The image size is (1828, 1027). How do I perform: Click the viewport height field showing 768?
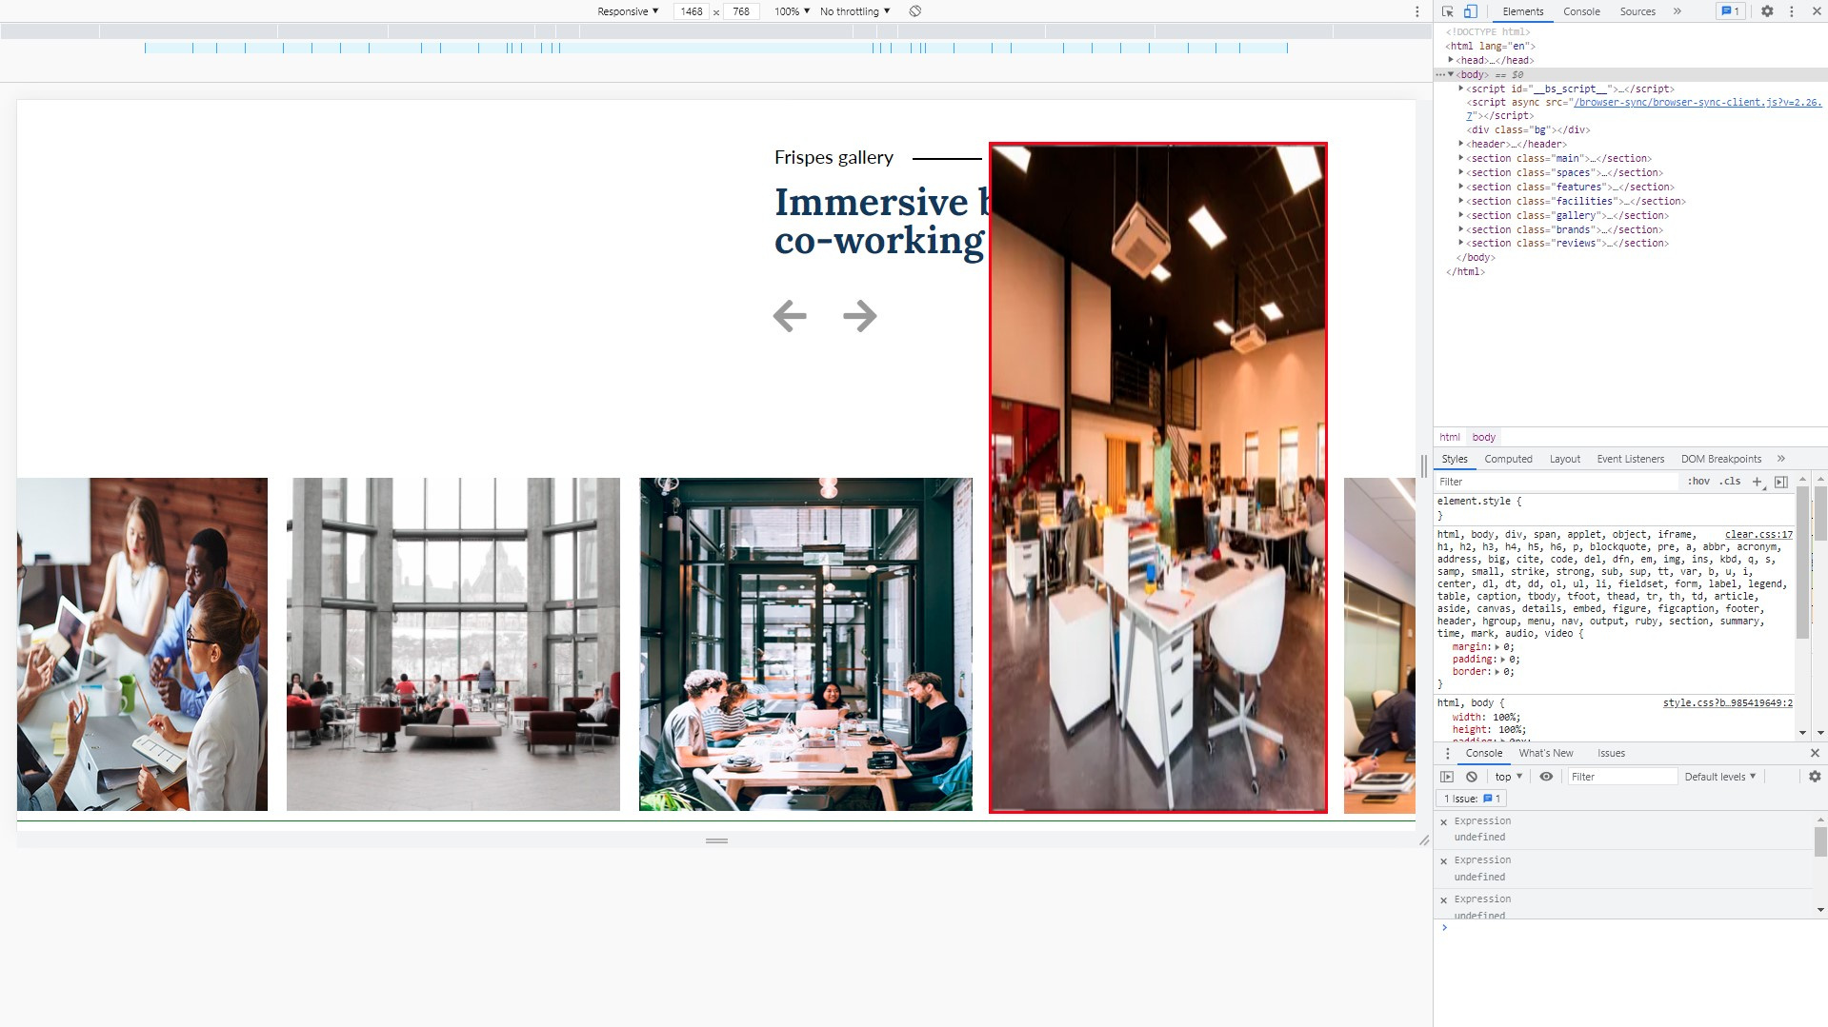[741, 11]
